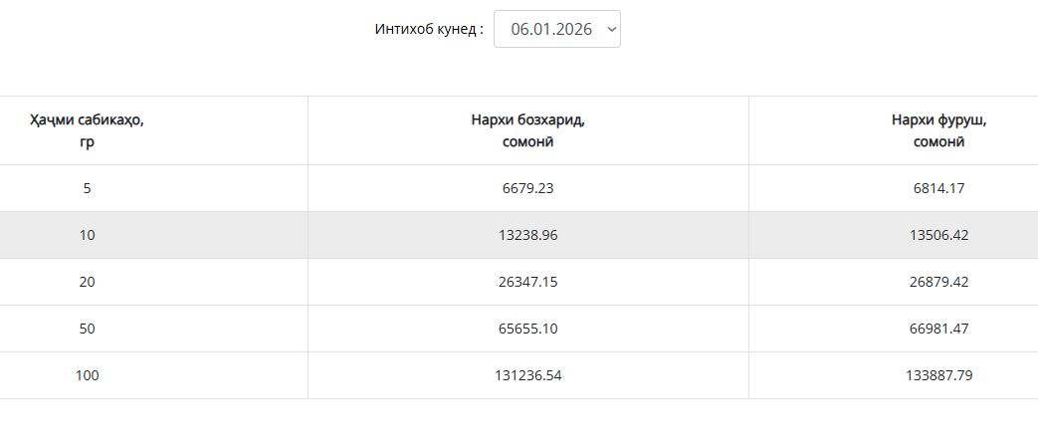Click buyback price 13238.96
The image size is (1038, 444).
pyautogui.click(x=527, y=235)
